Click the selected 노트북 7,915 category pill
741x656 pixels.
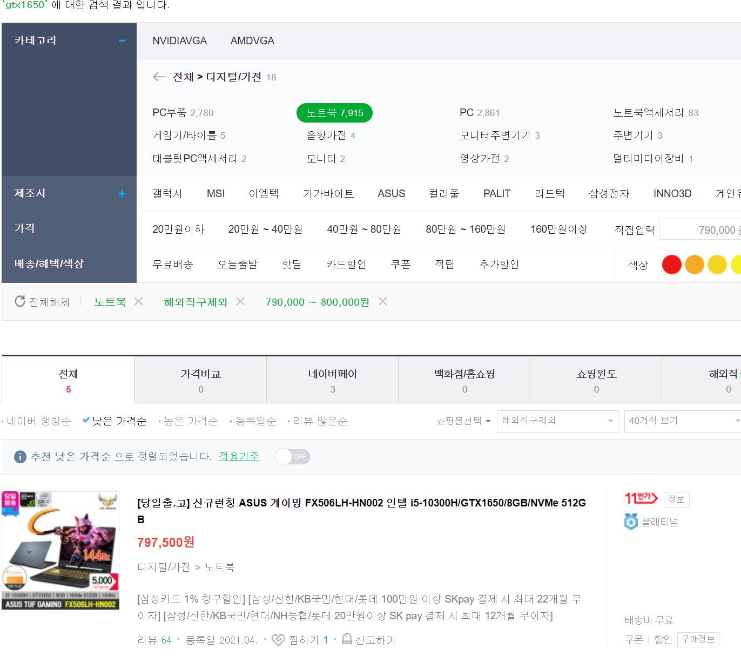[334, 113]
